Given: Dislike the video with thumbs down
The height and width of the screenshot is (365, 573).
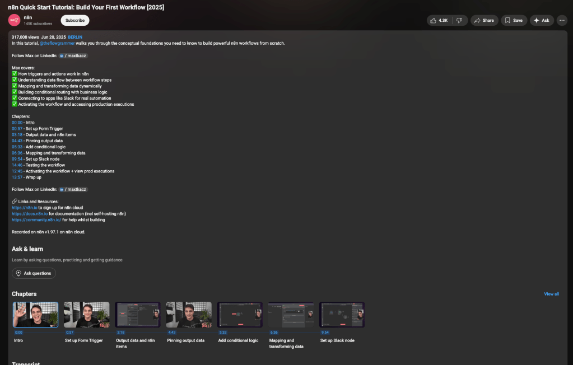Looking at the screenshot, I should point(459,20).
